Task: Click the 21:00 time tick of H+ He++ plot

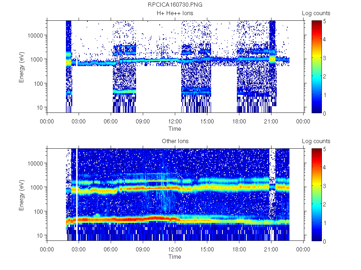Action: coord(271,121)
